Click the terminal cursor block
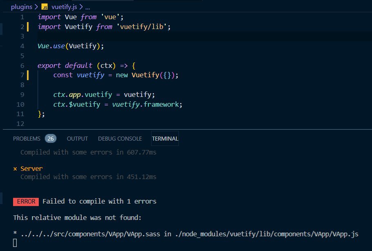This screenshot has height=251, width=372. (x=15, y=243)
